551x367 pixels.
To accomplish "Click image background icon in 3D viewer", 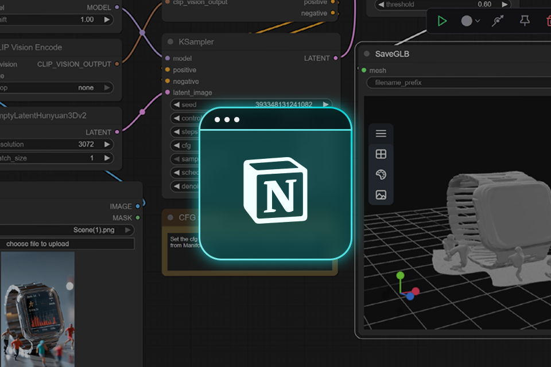I will 381,194.
